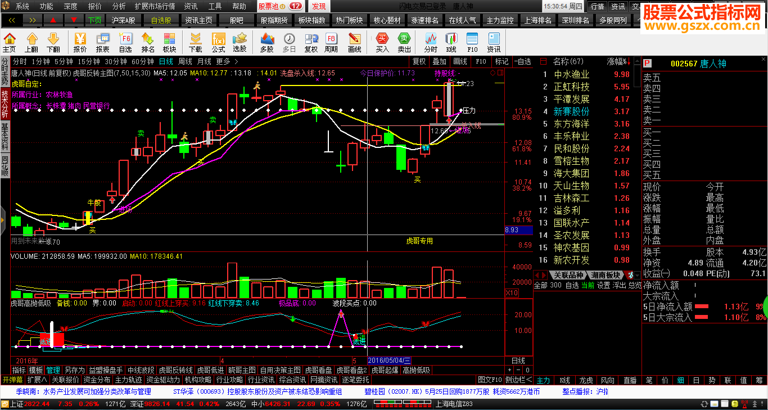Open the 排名 ranking icon
Screen dimensions: 768x410
pos(148,42)
